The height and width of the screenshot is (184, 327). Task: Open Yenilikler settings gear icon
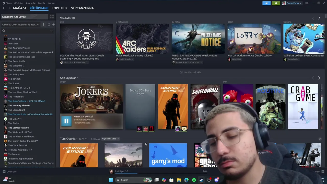(74, 18)
